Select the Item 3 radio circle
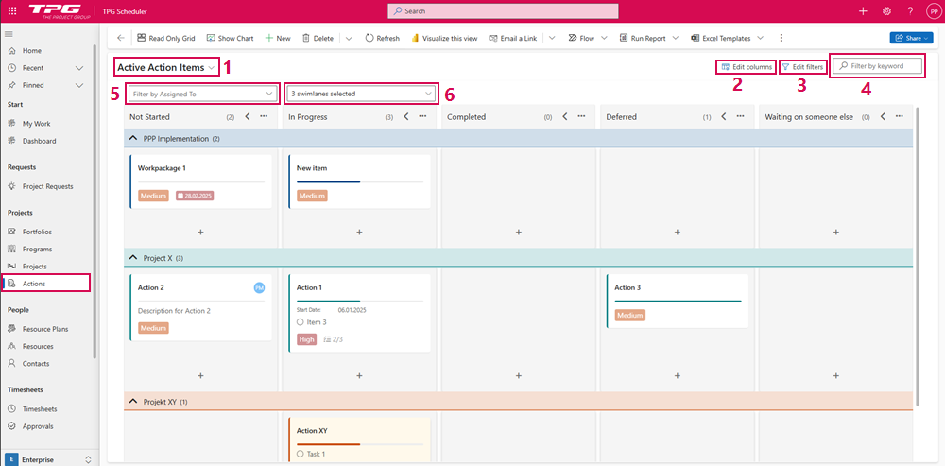This screenshot has height=466, width=945. click(x=301, y=322)
